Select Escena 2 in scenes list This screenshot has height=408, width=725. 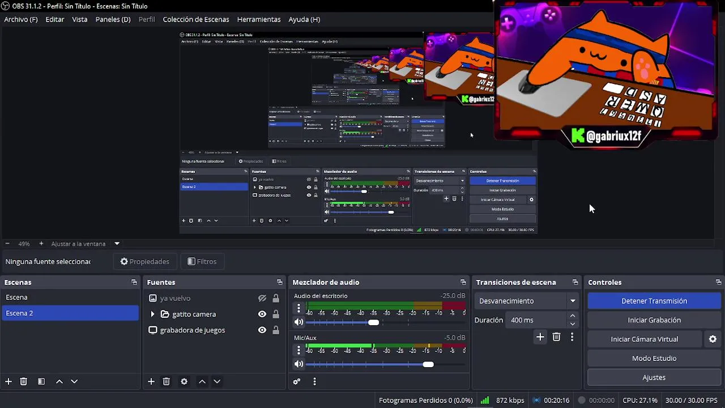point(70,313)
